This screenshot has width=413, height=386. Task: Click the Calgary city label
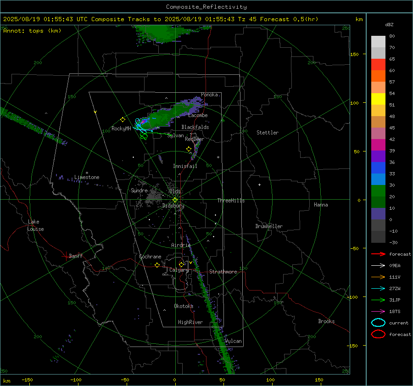(x=179, y=270)
